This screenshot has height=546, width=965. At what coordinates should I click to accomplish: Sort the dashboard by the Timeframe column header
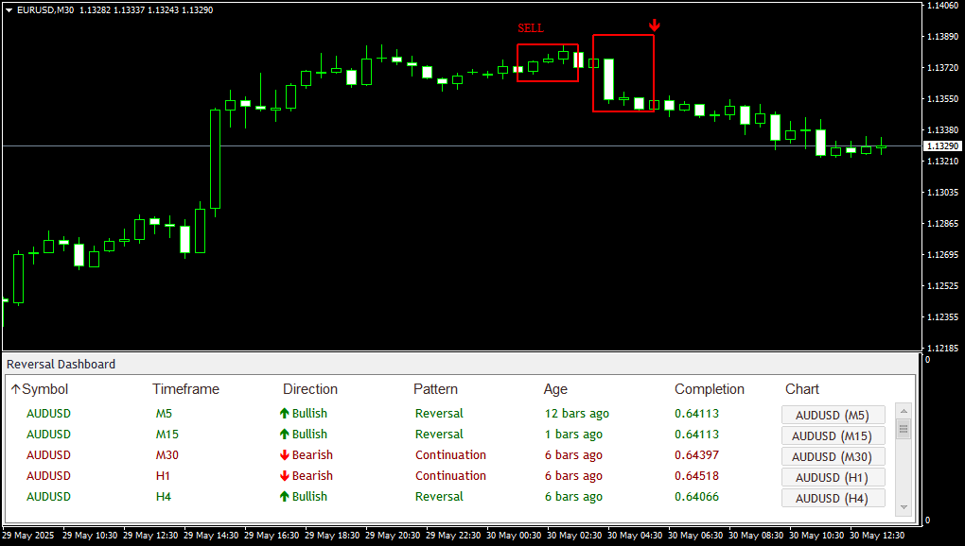184,388
